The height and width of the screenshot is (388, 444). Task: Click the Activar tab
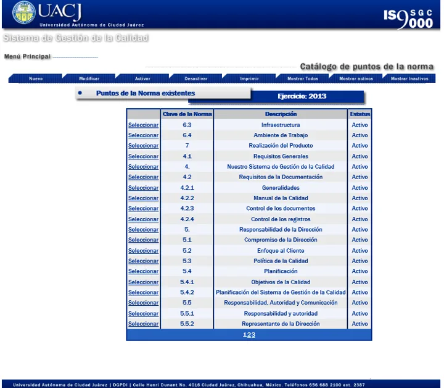(x=142, y=78)
